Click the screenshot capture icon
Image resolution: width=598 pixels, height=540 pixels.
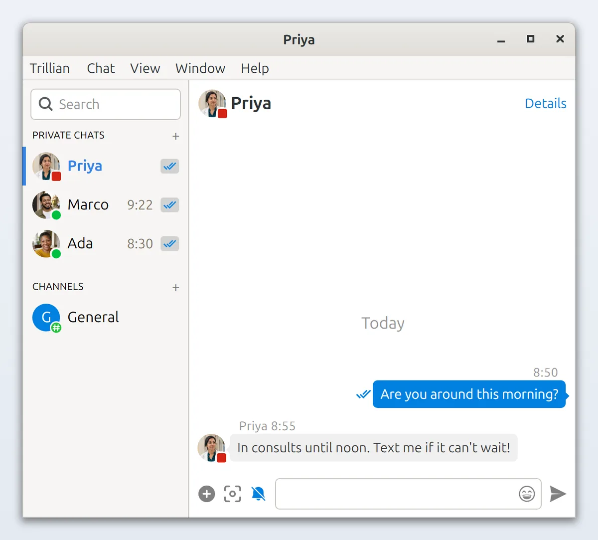(x=233, y=494)
